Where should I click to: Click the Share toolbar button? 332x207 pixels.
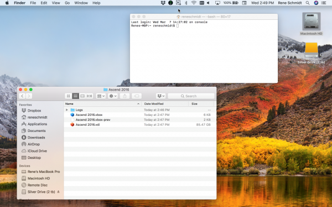[124, 96]
